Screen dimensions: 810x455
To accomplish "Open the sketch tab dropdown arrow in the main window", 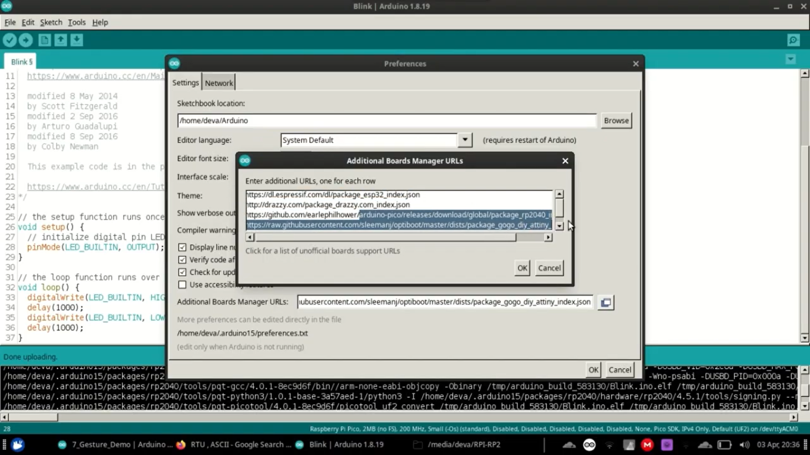I will click(x=790, y=60).
